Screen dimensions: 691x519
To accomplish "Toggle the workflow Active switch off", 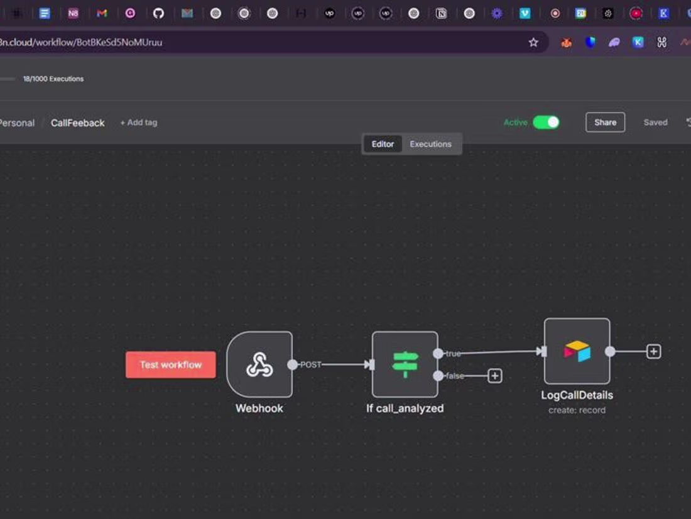I will coord(546,122).
